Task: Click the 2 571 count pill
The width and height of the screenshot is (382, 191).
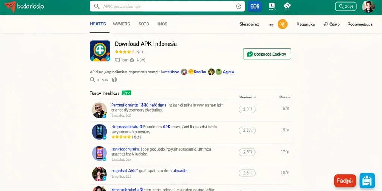Action: point(247,173)
